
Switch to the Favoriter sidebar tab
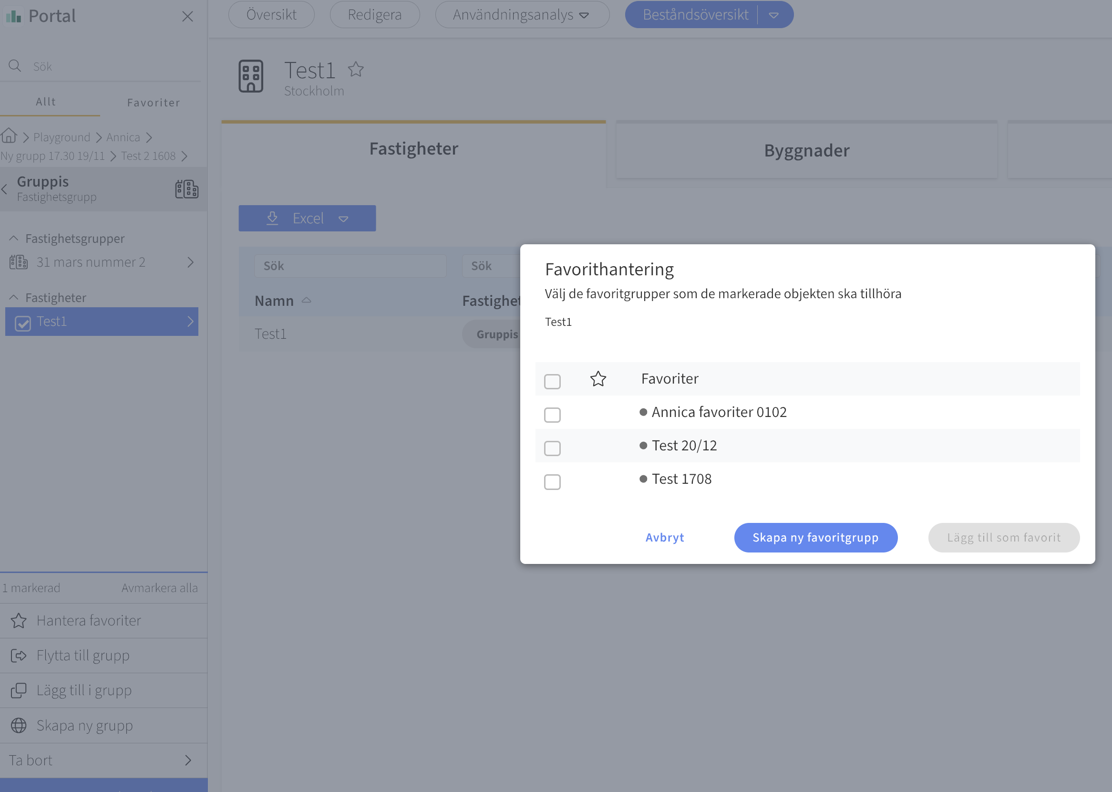[154, 103]
